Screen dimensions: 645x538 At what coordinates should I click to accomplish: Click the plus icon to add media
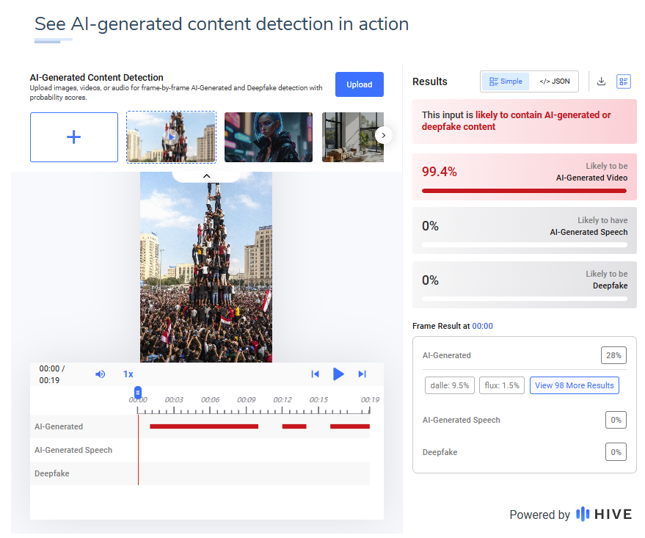tap(74, 137)
